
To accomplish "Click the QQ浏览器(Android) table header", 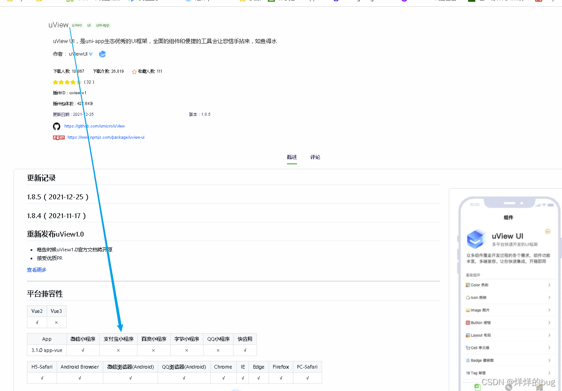I will tap(184, 367).
